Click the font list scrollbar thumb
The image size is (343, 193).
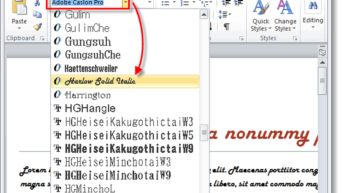click(x=204, y=132)
